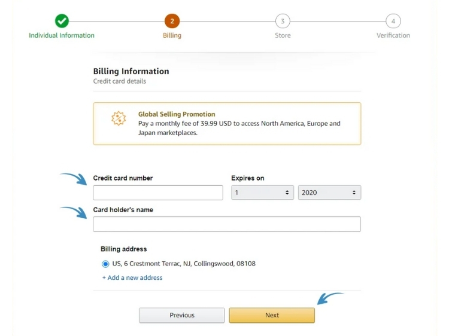Click the 'Expires on' label
449x336 pixels.
(248, 178)
